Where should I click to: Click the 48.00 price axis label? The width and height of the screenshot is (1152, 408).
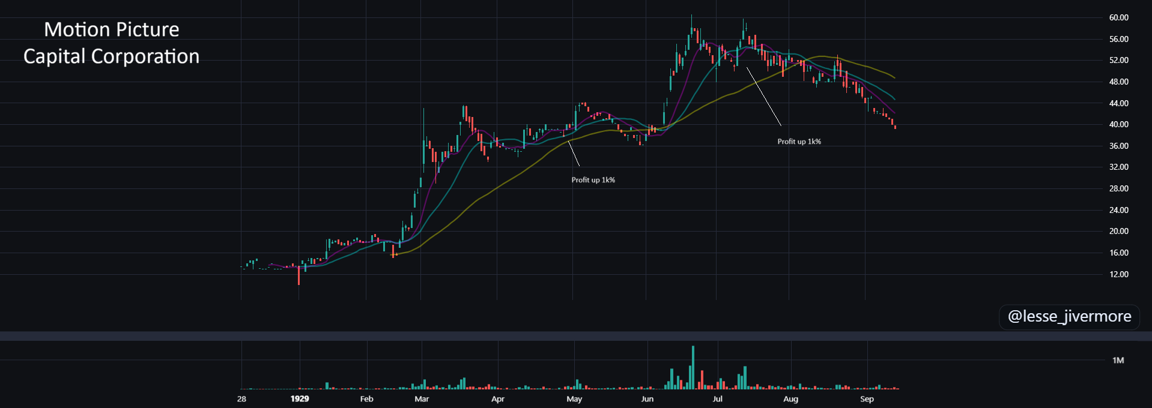coord(1118,82)
